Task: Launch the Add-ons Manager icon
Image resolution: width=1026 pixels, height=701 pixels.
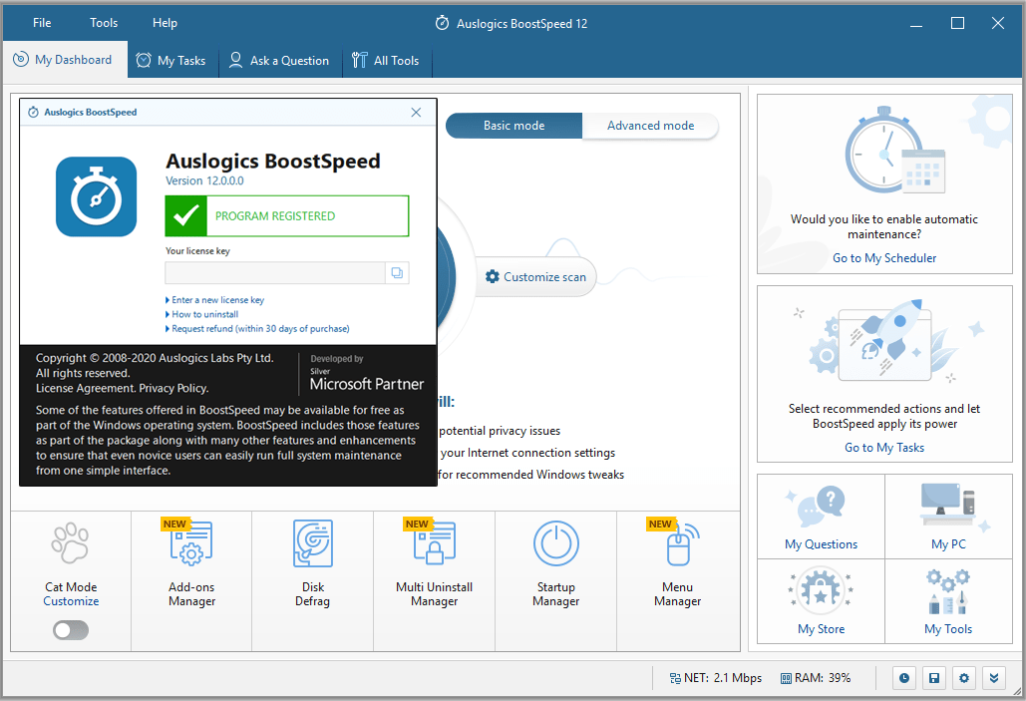Action: (x=191, y=543)
